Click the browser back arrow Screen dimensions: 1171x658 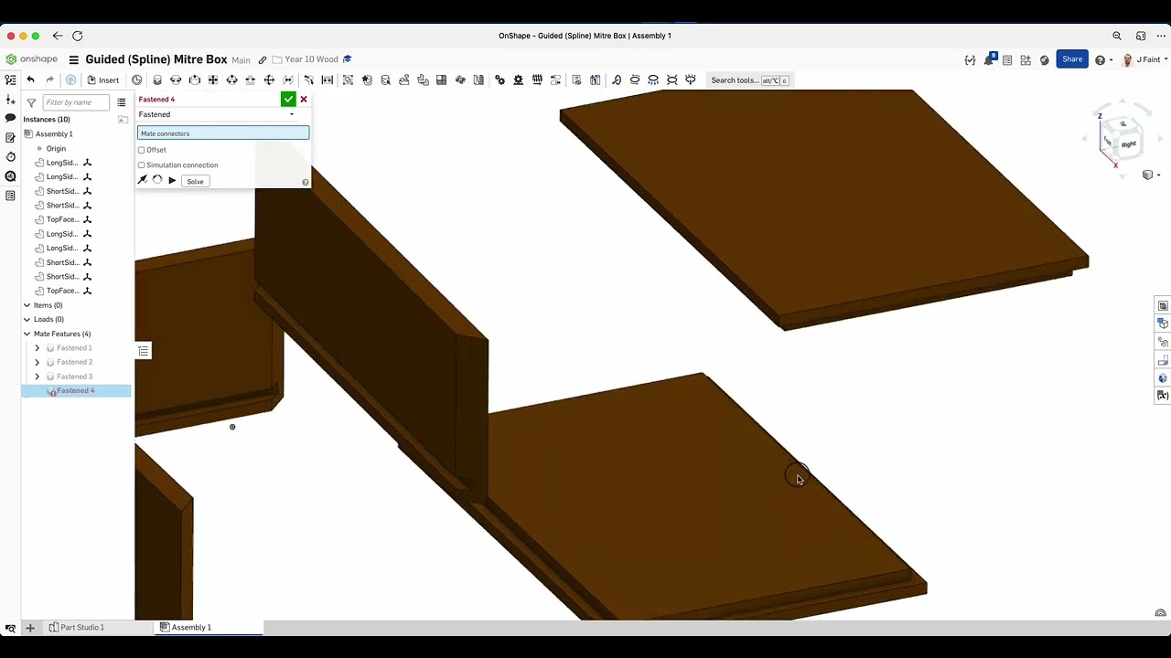click(x=58, y=36)
